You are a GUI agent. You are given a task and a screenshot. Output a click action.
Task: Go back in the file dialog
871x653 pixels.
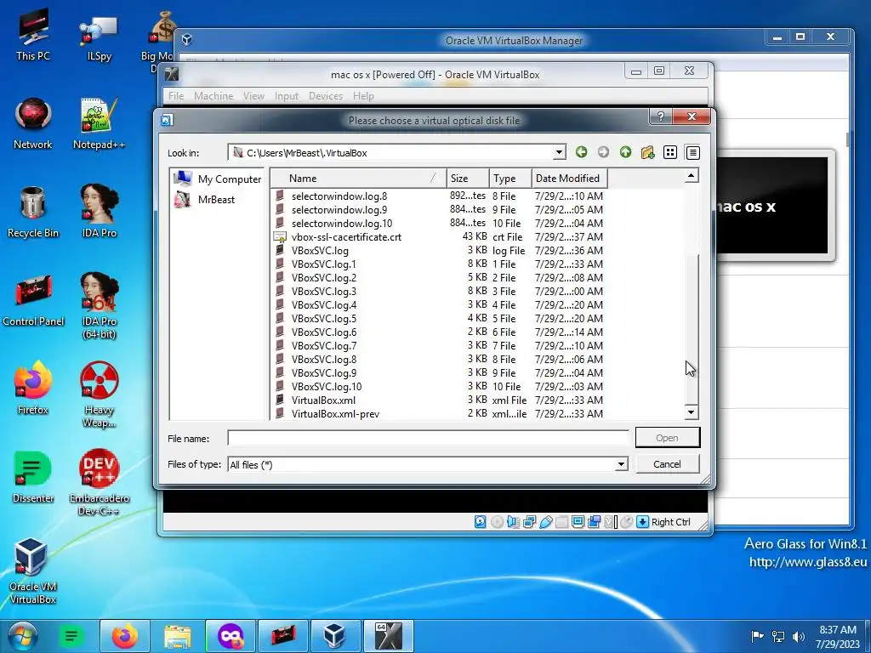tap(581, 152)
